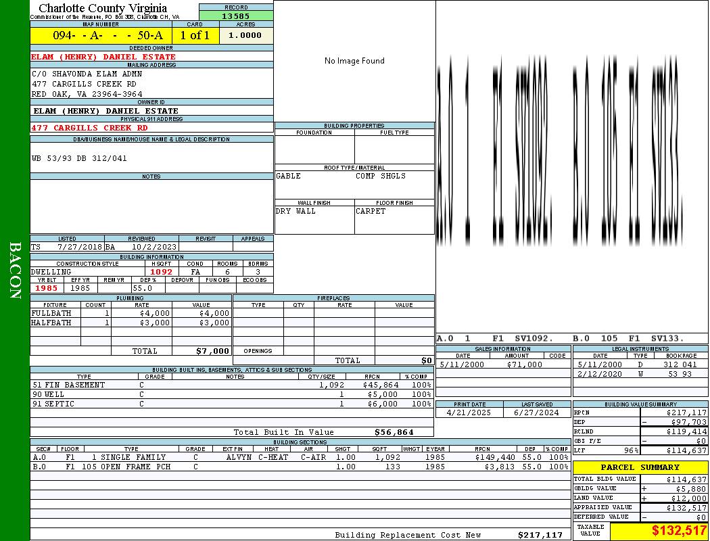Click the Charlotte County Virginia title
The width and height of the screenshot is (710, 541).
pos(103,8)
